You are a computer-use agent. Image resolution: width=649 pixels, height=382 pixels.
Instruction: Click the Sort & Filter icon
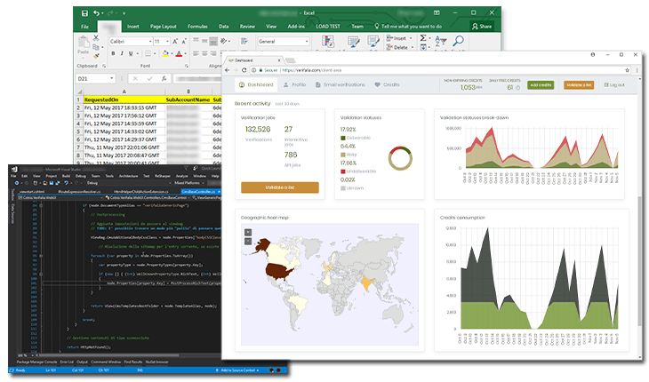pos(441,41)
